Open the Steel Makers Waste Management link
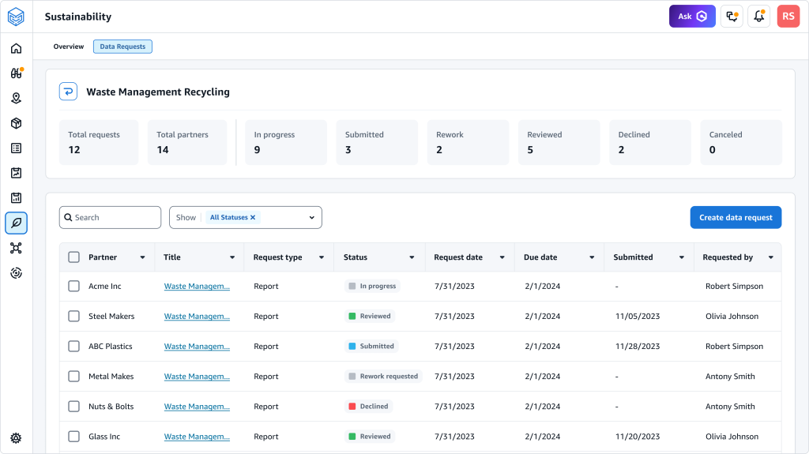This screenshot has width=809, height=454. 197,317
